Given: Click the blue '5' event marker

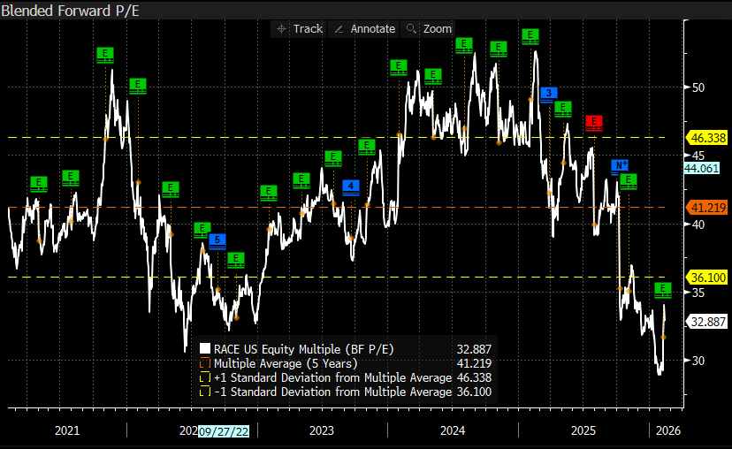Looking at the screenshot, I should (x=217, y=240).
